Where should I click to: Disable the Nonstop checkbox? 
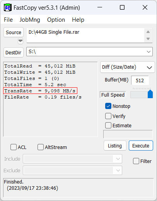point(108,106)
